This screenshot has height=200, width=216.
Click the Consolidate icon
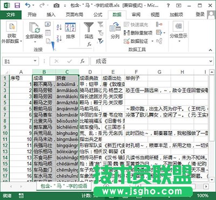(x=159, y=24)
